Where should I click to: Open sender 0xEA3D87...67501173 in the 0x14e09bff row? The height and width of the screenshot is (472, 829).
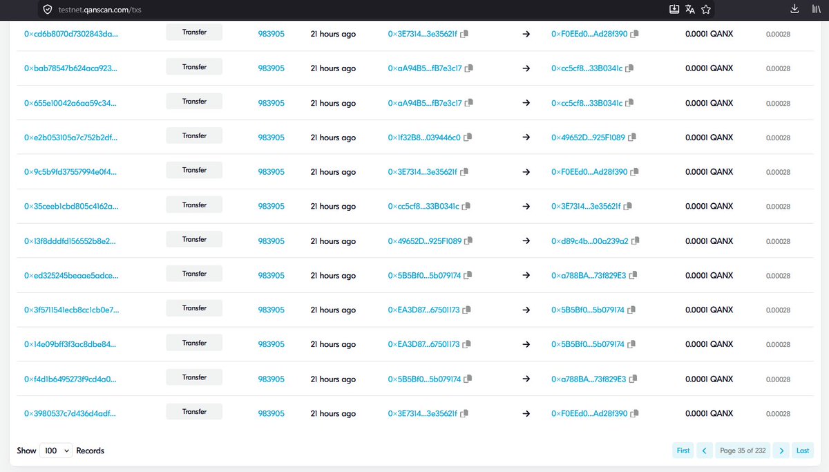[423, 344]
